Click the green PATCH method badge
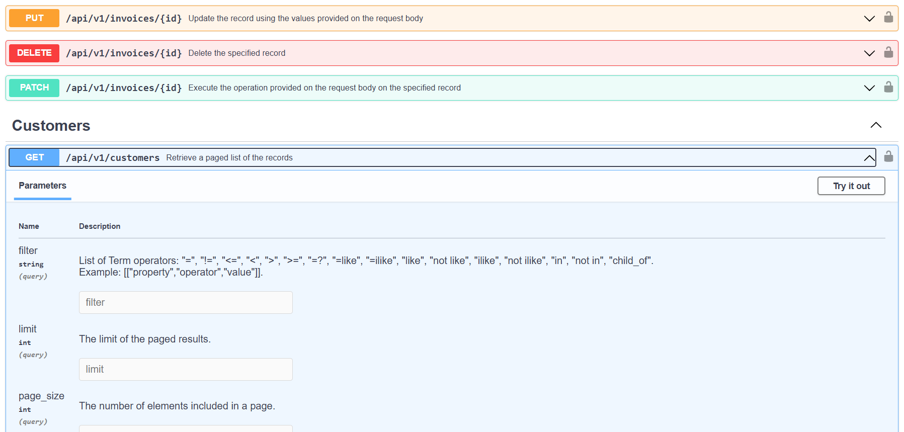The height and width of the screenshot is (432, 904). (x=34, y=88)
